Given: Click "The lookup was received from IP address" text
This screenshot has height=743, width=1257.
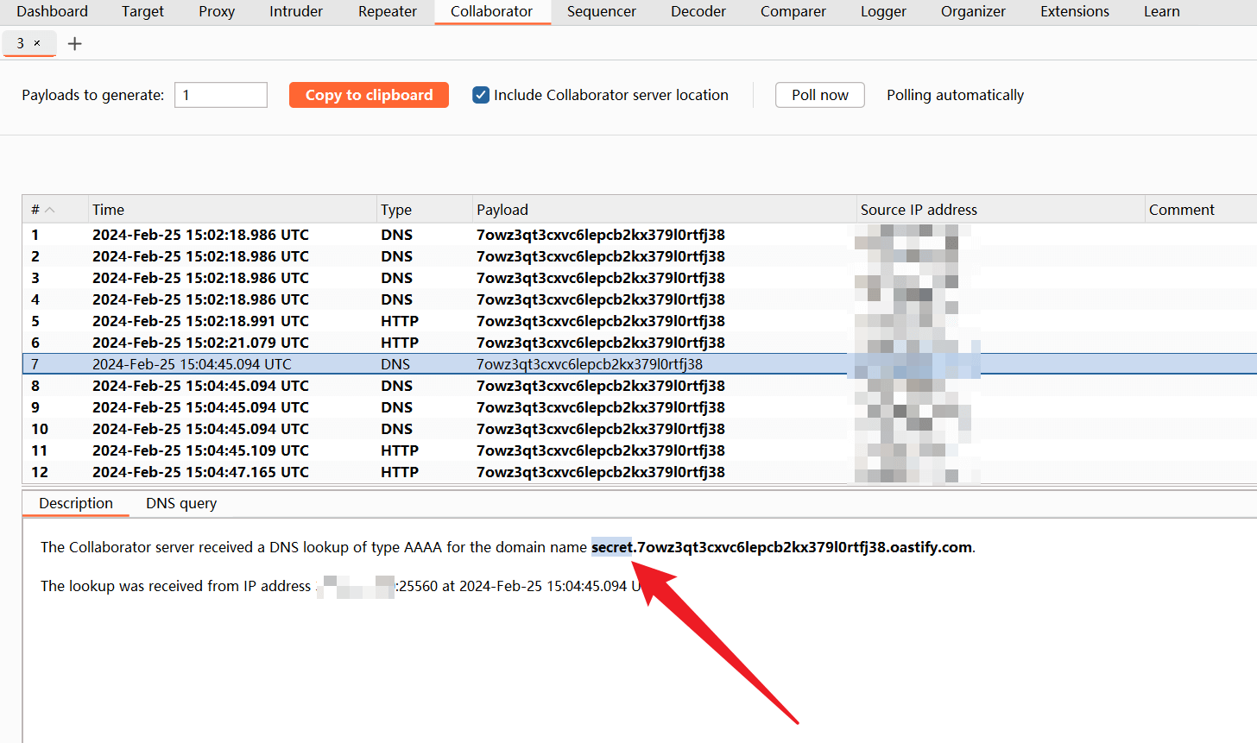Looking at the screenshot, I should tap(175, 586).
